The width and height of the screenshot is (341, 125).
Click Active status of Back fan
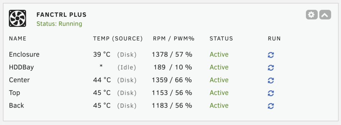tap(219, 106)
